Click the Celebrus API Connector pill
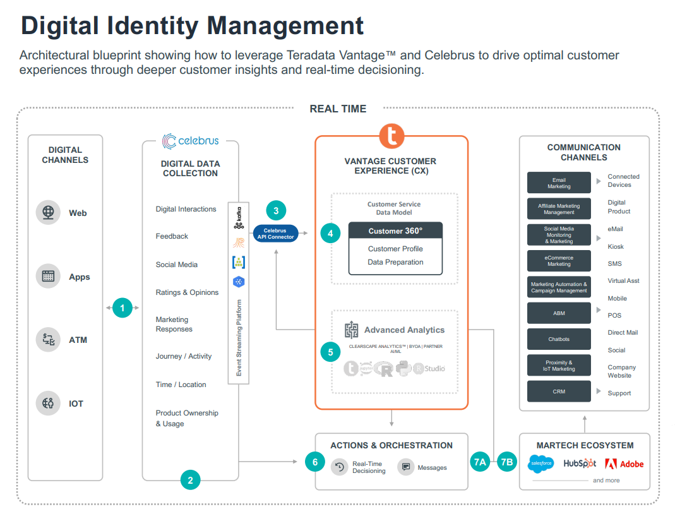 tap(275, 234)
